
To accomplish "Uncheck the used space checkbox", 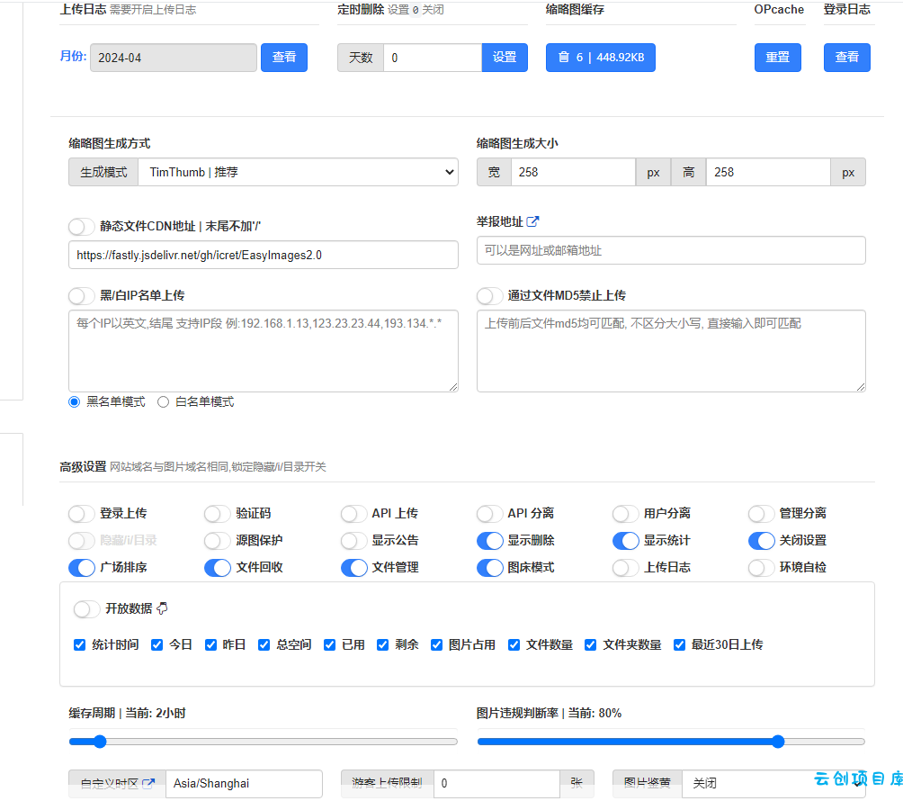I will pyautogui.click(x=329, y=644).
